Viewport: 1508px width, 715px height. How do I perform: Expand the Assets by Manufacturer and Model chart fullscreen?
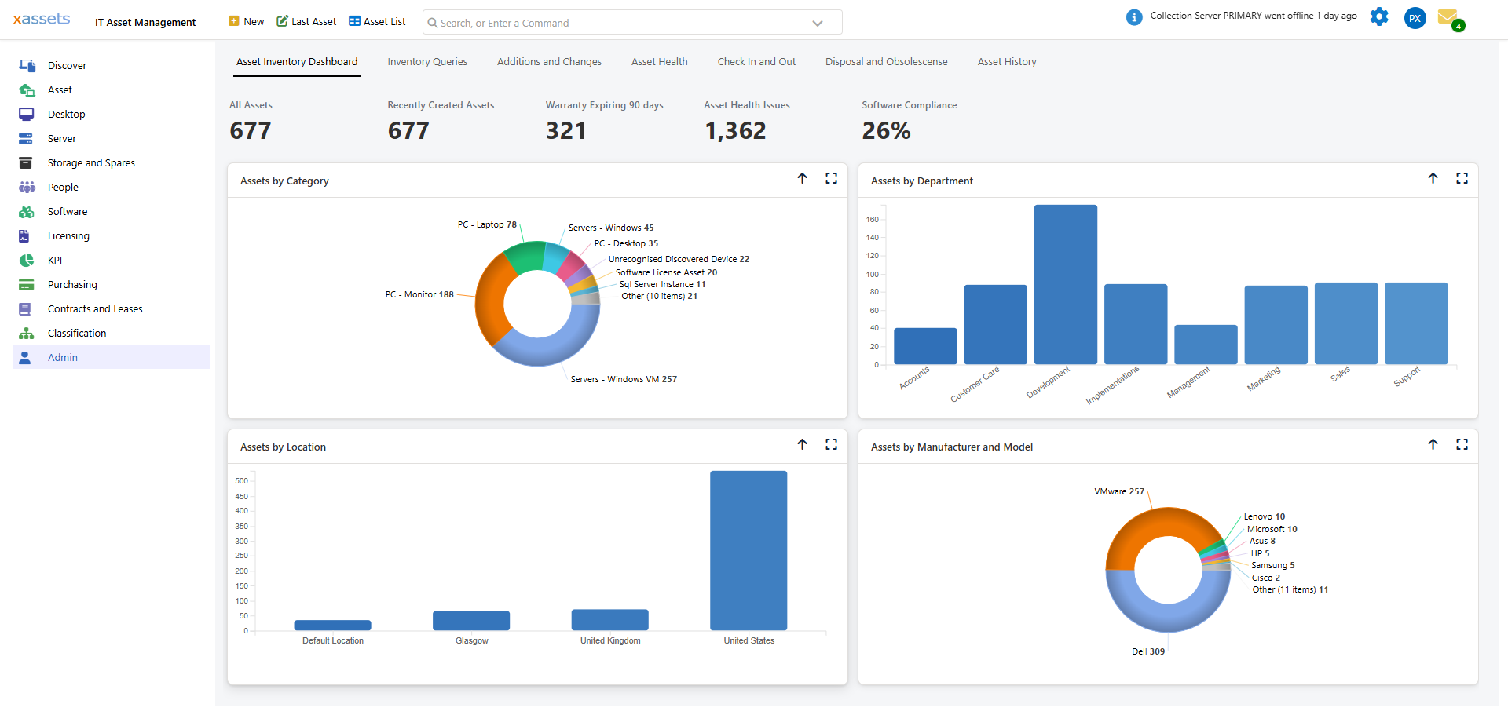click(x=1462, y=444)
